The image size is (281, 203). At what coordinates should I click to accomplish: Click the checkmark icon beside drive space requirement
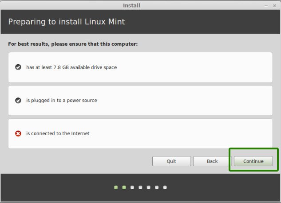[x=18, y=67]
